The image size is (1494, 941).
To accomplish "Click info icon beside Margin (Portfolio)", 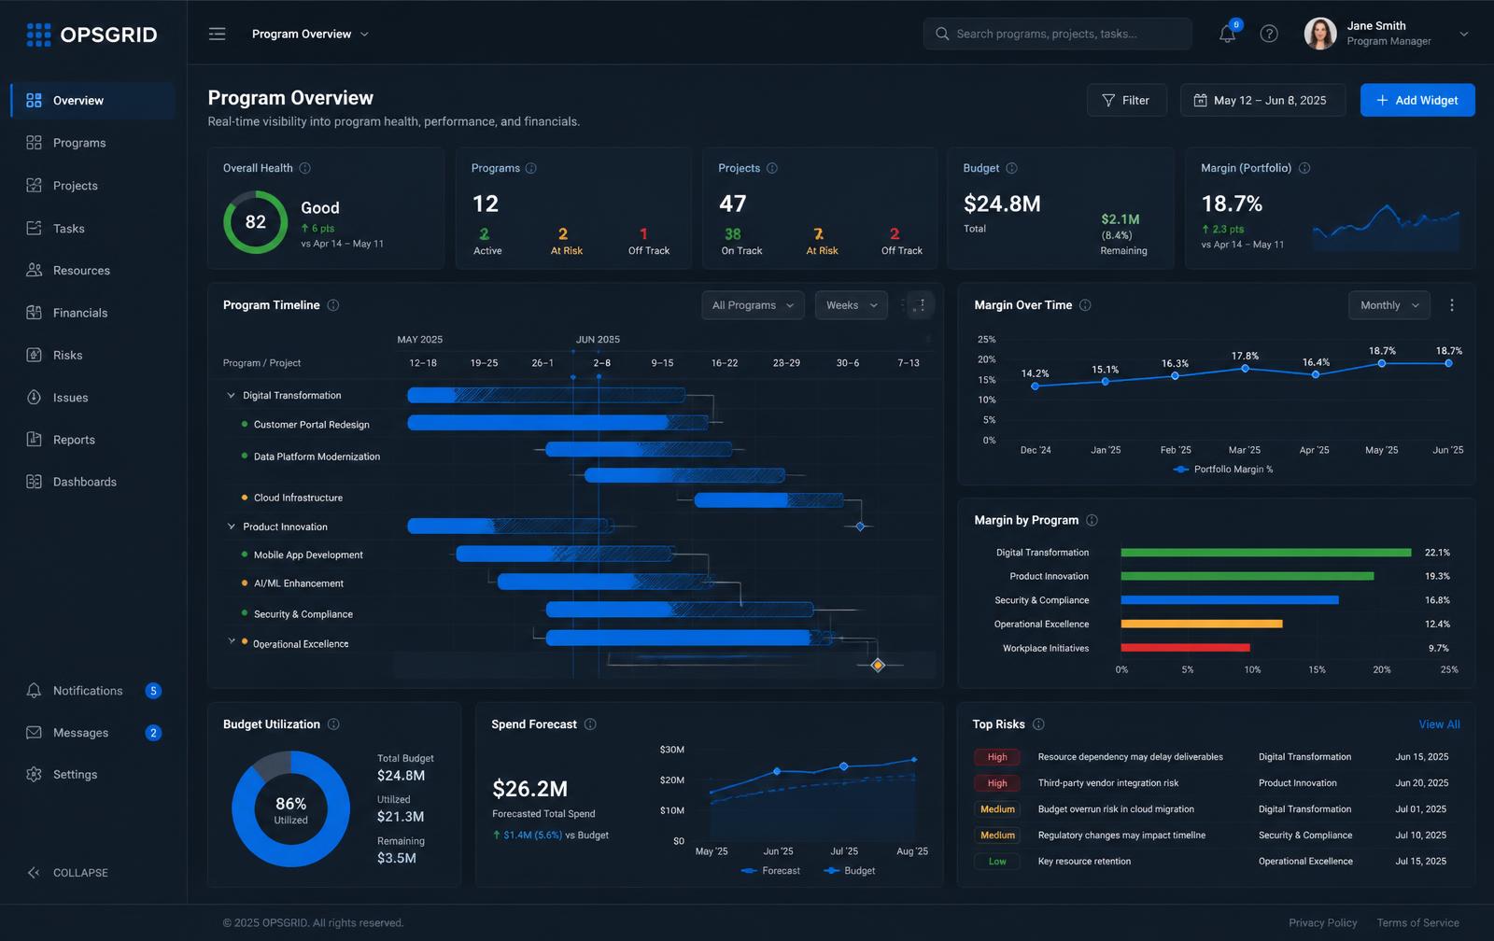I will point(1304,168).
